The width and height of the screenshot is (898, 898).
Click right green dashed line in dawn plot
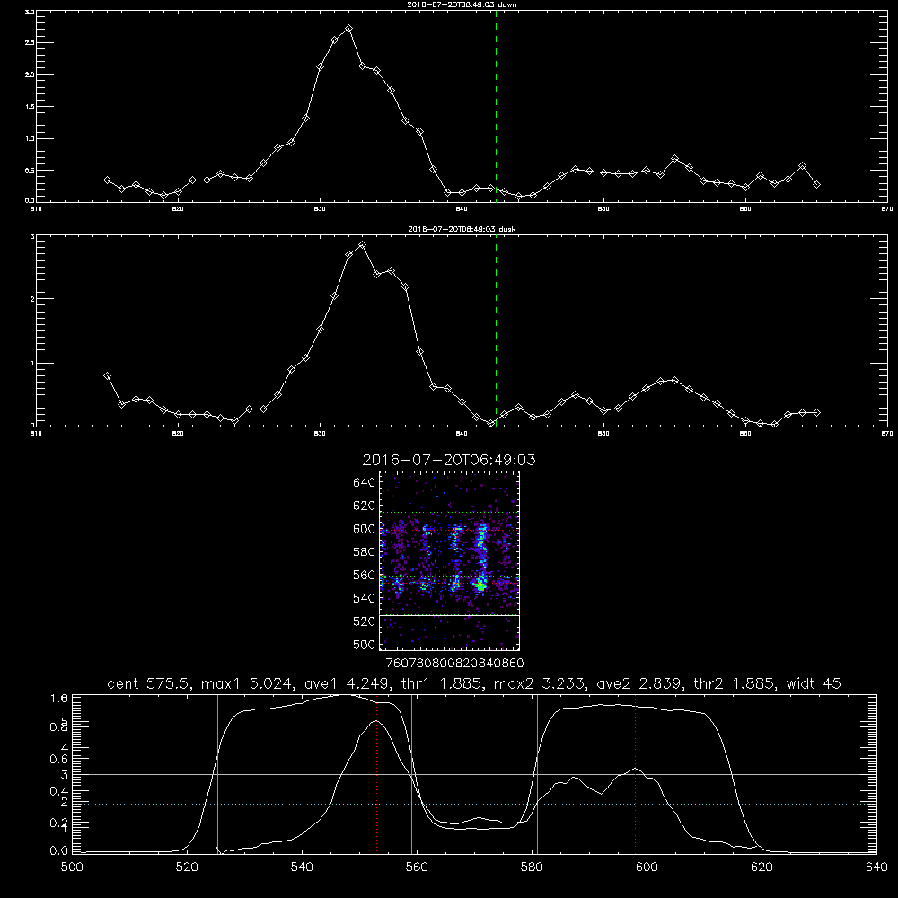coord(496,106)
